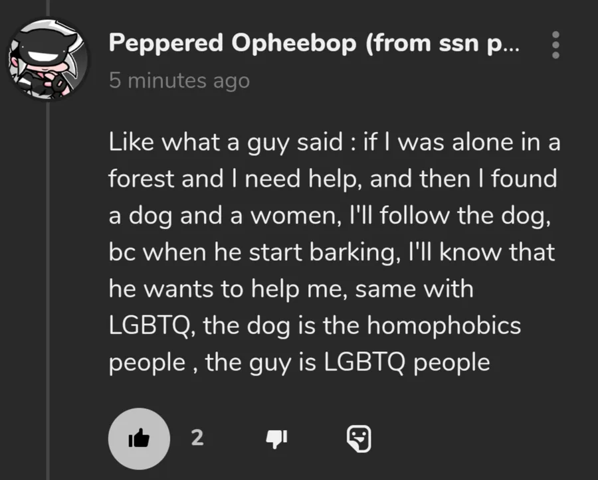The image size is (598, 480).
Task: Click the "5 minutes ago" timestamp
Action: [x=179, y=81]
